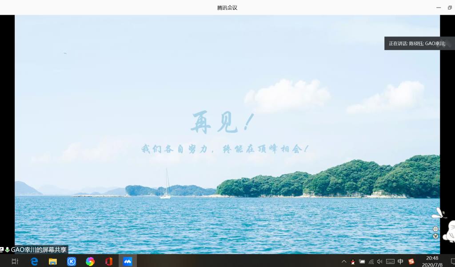Image resolution: width=455 pixels, height=267 pixels.
Task: Open the touch keyboard from the tray
Action: (390, 262)
